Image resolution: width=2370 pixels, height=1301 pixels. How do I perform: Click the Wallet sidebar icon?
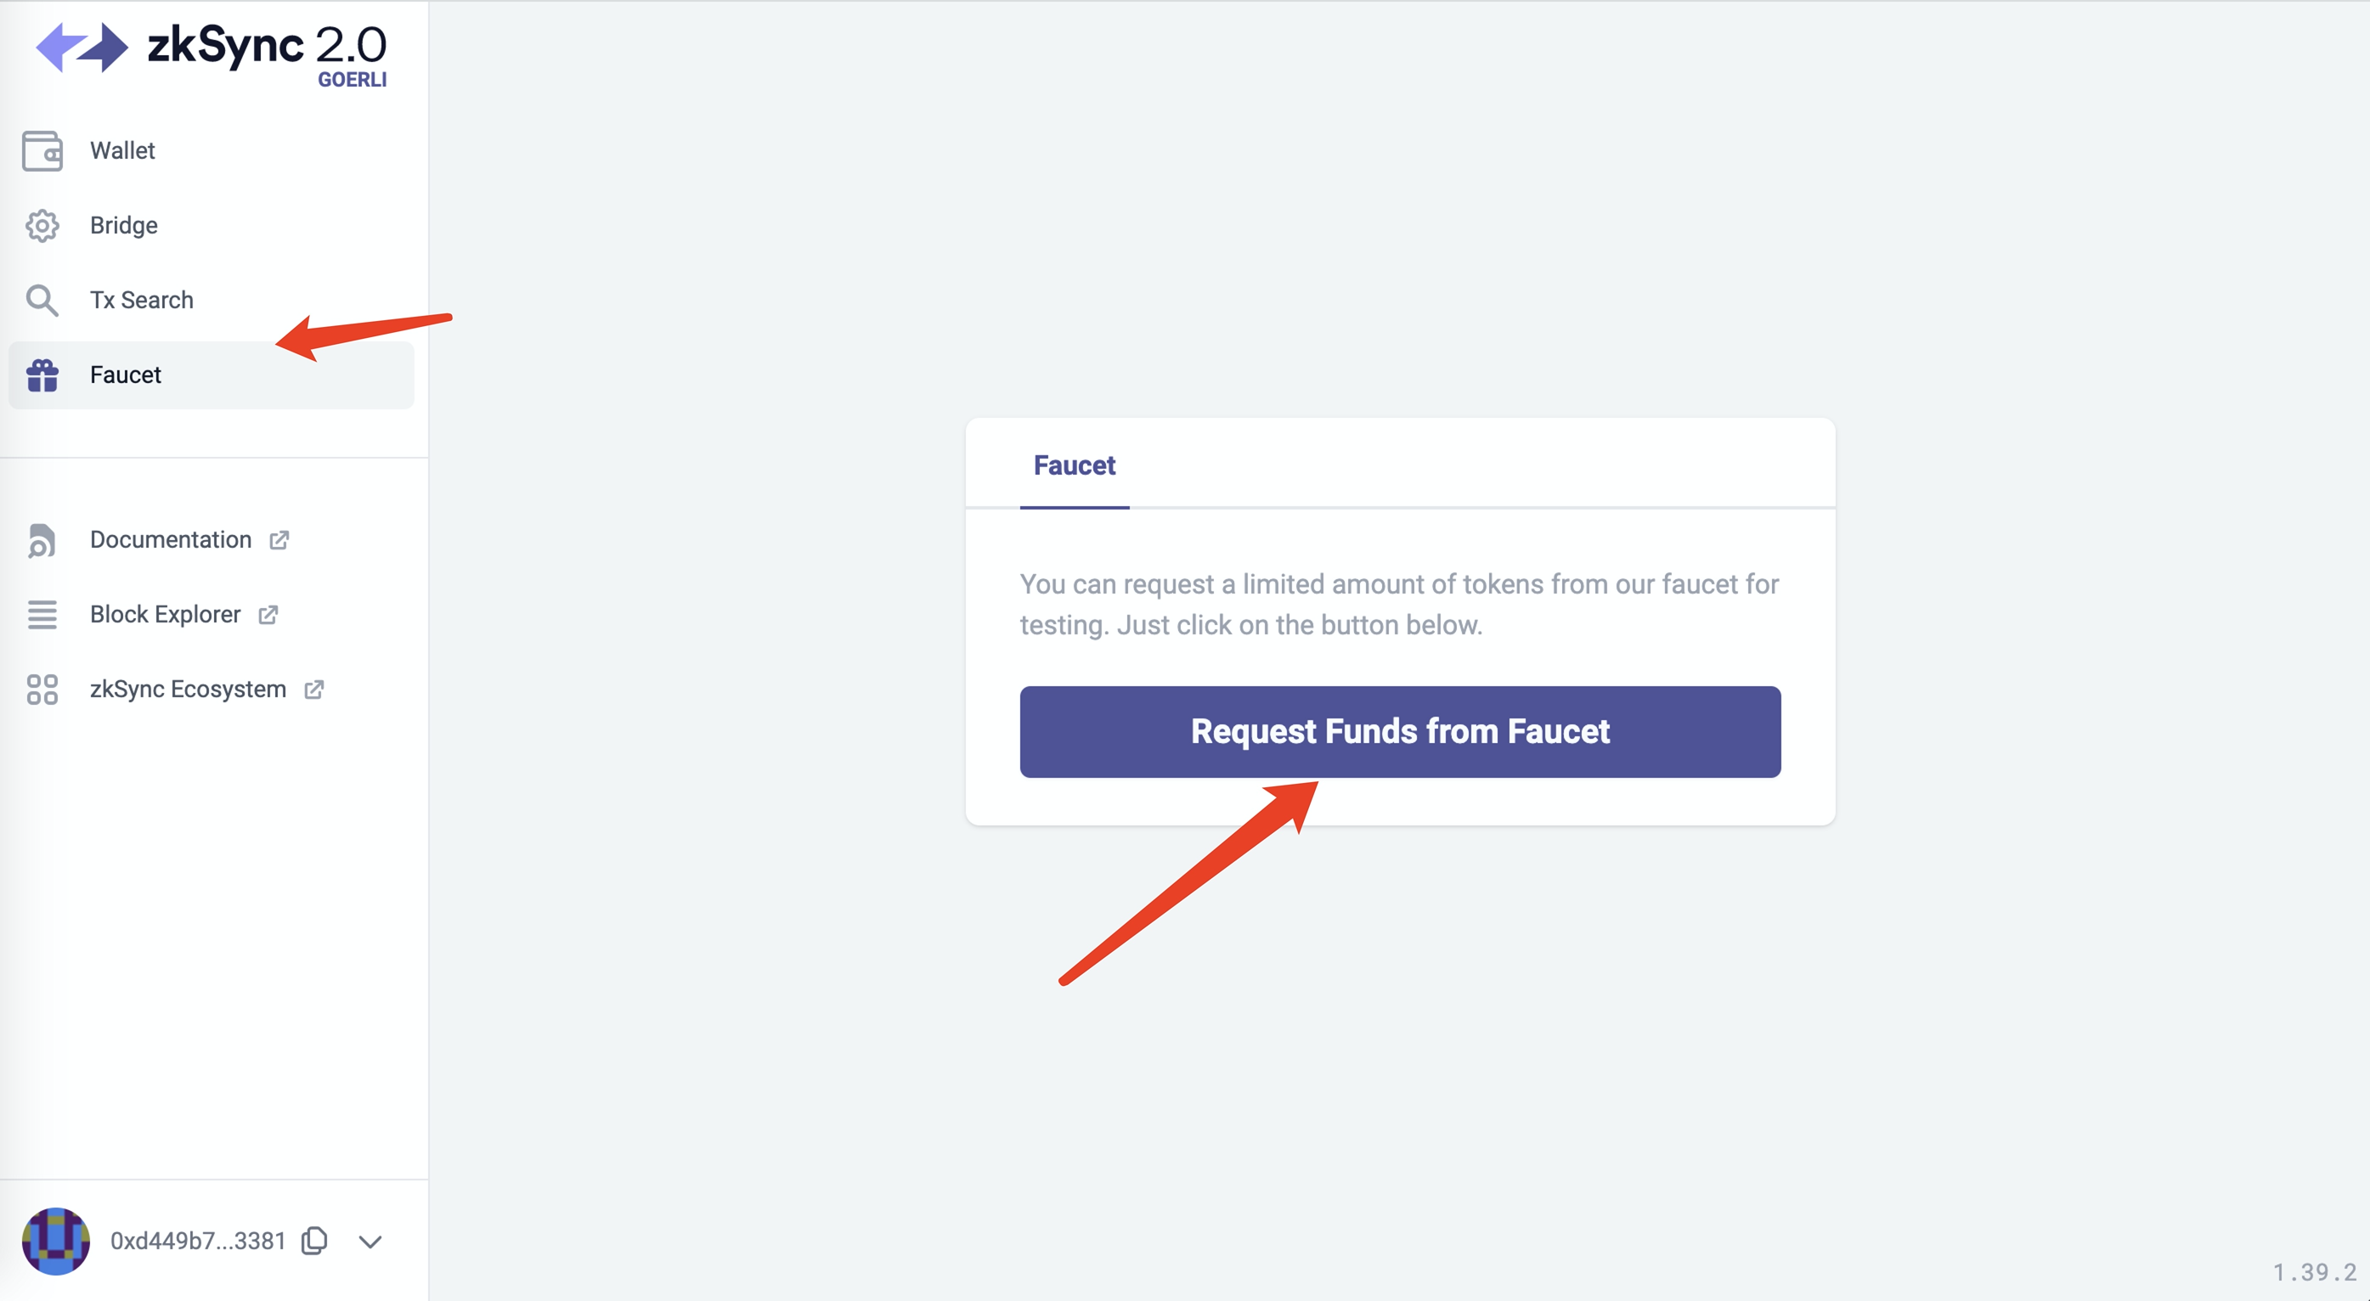point(42,151)
